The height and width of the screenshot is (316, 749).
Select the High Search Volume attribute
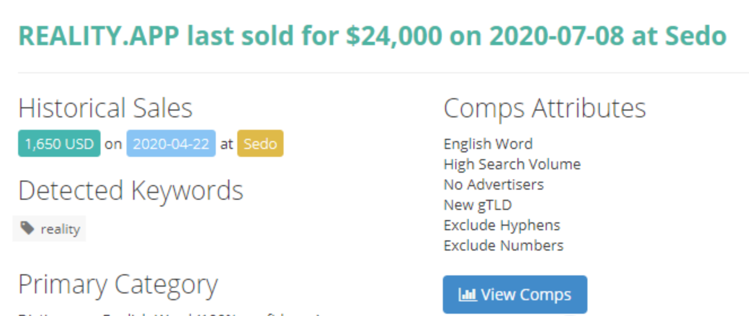pyautogui.click(x=512, y=164)
